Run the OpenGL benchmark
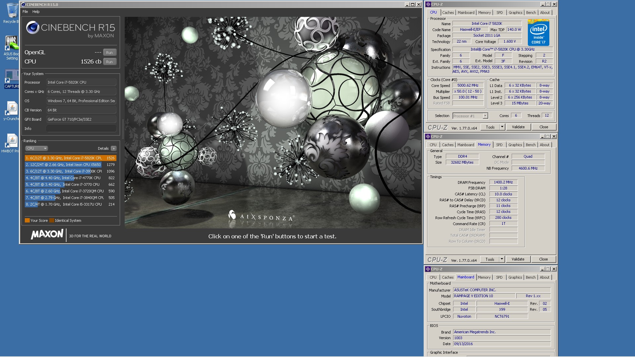The image size is (635, 357). click(x=109, y=53)
